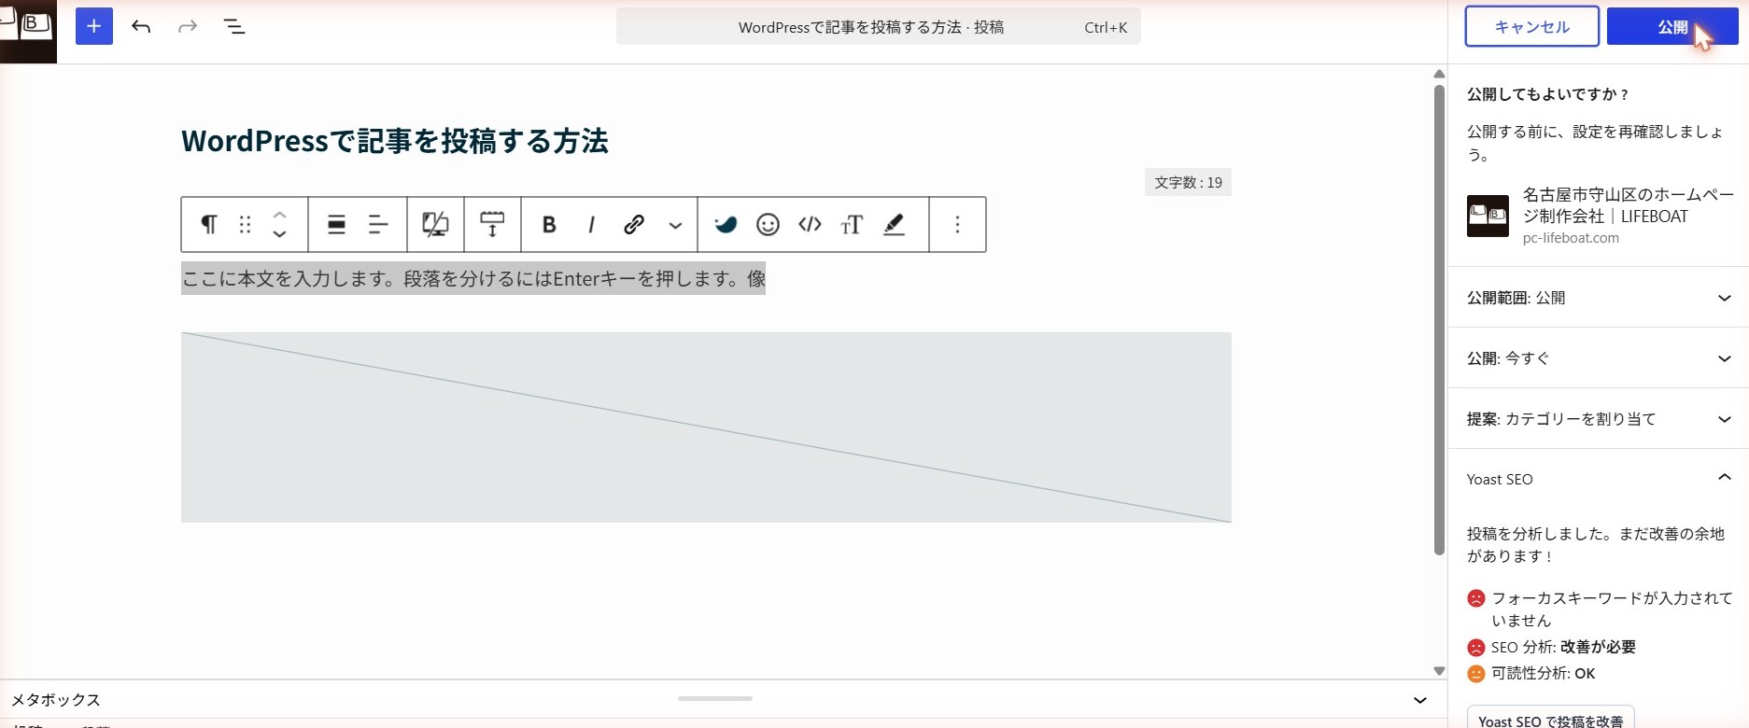Click the post title heading
Viewport: 1749px width, 728px height.
pyautogui.click(x=395, y=141)
